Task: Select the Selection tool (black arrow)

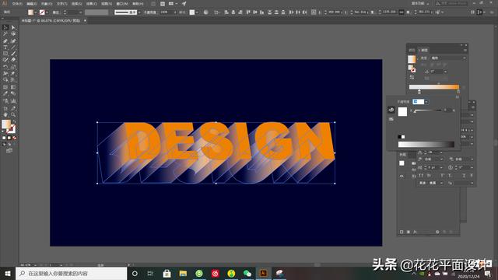Action: tap(5, 28)
